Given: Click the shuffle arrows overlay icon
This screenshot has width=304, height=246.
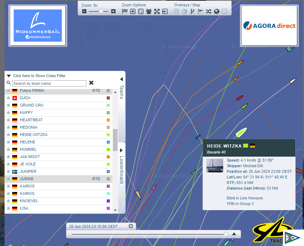Looking at the screenshot, I should pos(208,11).
